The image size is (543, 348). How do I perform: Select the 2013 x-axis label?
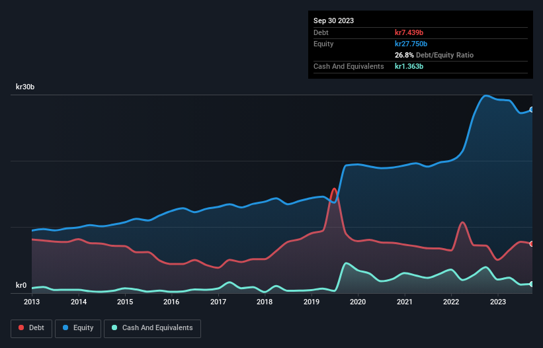[32, 302]
